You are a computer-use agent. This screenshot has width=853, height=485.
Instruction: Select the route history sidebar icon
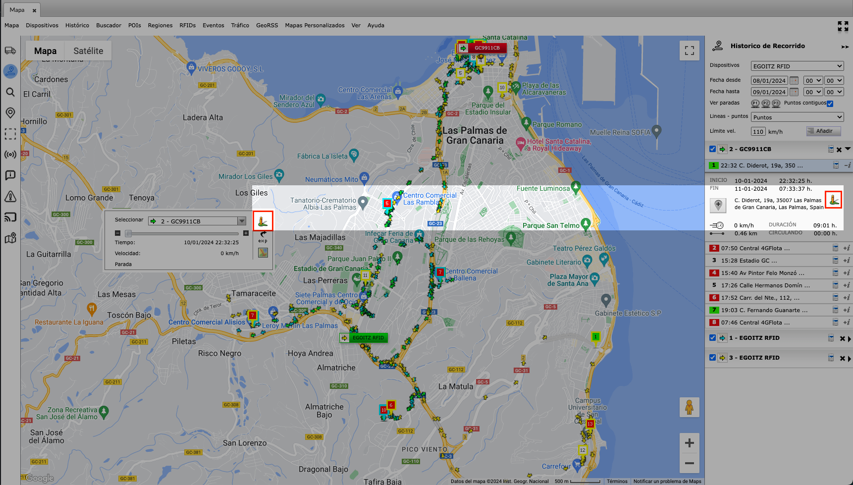(x=10, y=71)
